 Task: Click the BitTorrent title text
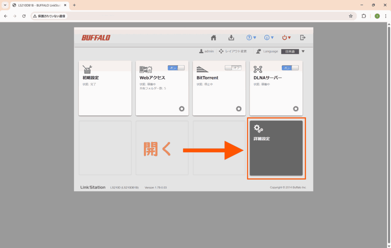pyautogui.click(x=207, y=78)
